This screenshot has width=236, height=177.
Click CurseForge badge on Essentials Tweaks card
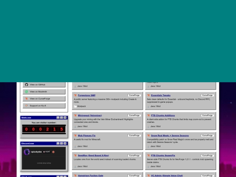tap(208, 95)
